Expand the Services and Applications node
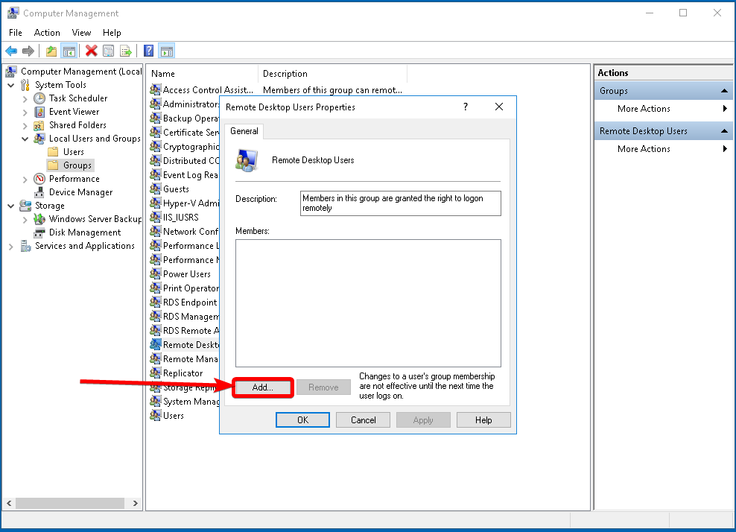Viewport: 736px width, 532px height. pyautogui.click(x=10, y=246)
